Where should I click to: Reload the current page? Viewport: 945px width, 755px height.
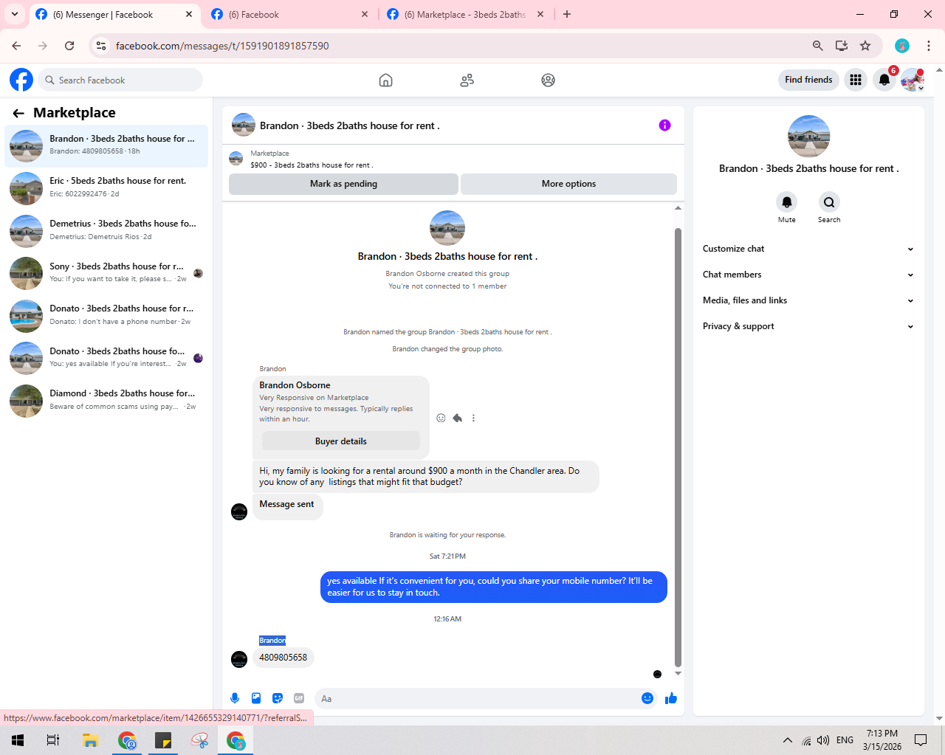[69, 46]
